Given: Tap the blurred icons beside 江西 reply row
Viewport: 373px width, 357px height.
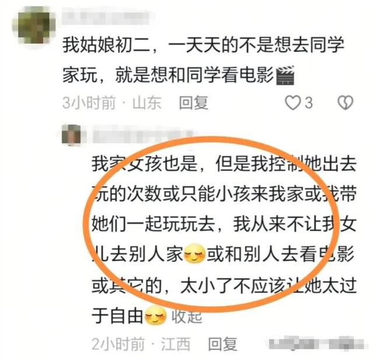Looking at the screenshot, I should 318,344.
